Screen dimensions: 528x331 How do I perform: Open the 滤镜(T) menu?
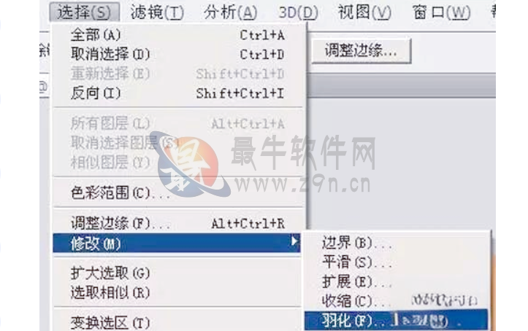click(157, 12)
